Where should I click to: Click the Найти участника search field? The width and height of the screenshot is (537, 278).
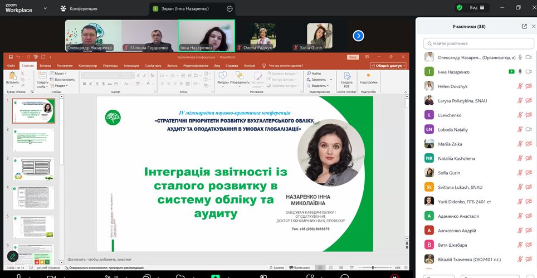pyautogui.click(x=475, y=43)
